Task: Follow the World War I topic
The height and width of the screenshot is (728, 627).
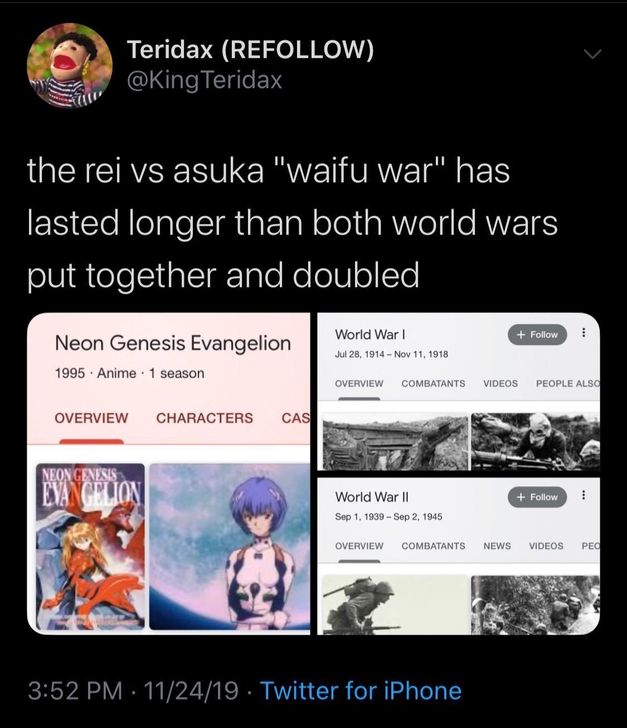Action: pyautogui.click(x=537, y=334)
